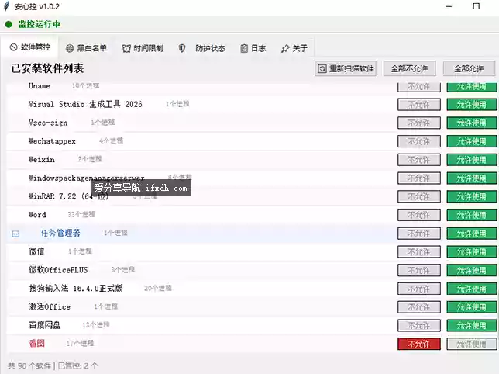Maximize the 安心控 window
Viewport: 499px width, 374px height.
pyautogui.click(x=476, y=6)
